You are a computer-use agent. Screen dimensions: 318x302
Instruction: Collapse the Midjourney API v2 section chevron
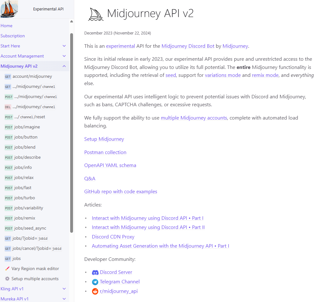click(64, 66)
